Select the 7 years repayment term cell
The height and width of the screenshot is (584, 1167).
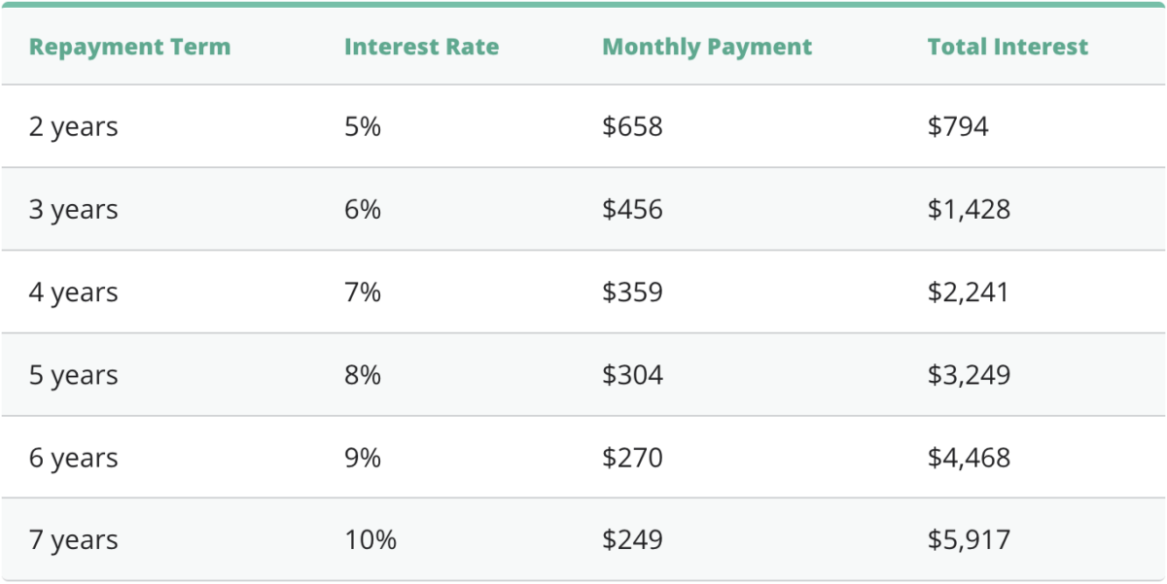pos(73,540)
